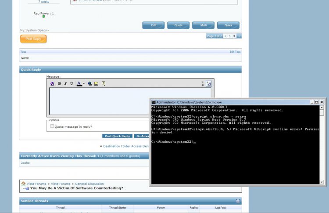Go to page 1 of the thread
This screenshot has height=213, width=329.
pyautogui.click(x=230, y=36)
